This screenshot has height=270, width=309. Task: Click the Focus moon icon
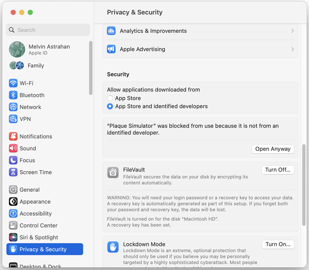click(x=13, y=160)
